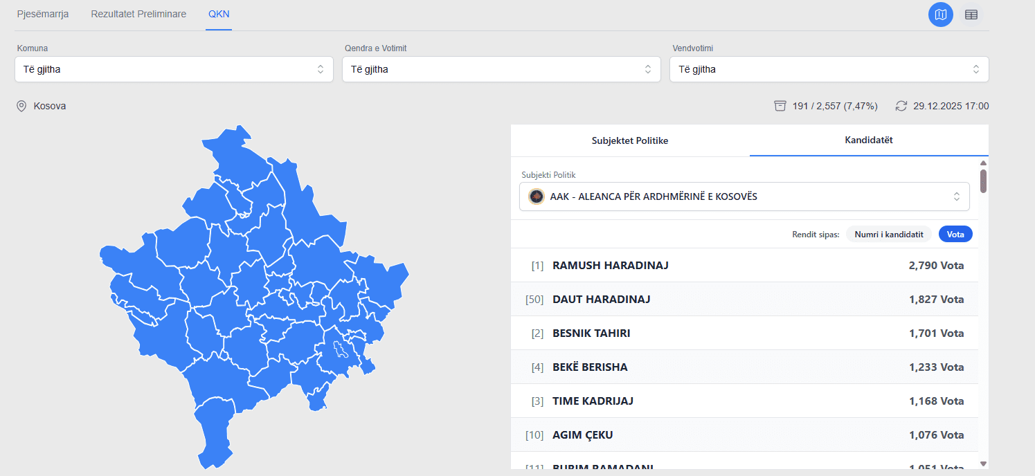Switch to map view icon
The image size is (1035, 476).
click(x=940, y=15)
